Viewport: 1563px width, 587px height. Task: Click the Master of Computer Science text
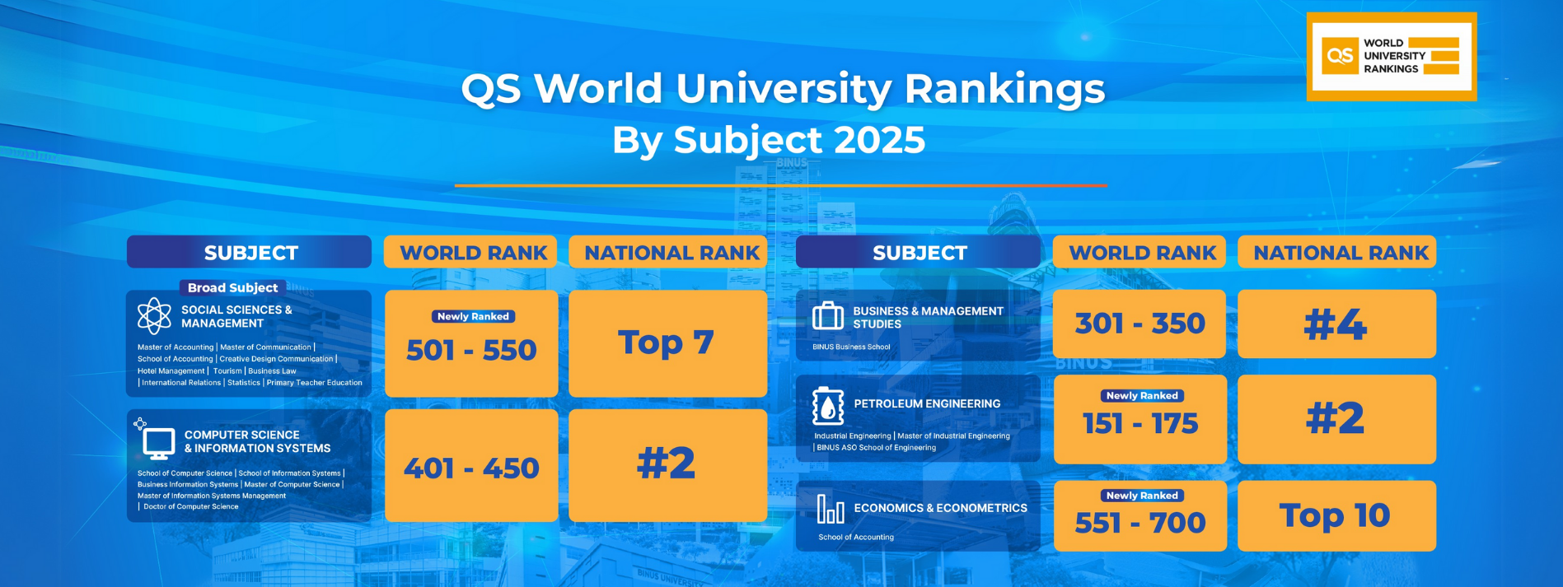point(292,485)
